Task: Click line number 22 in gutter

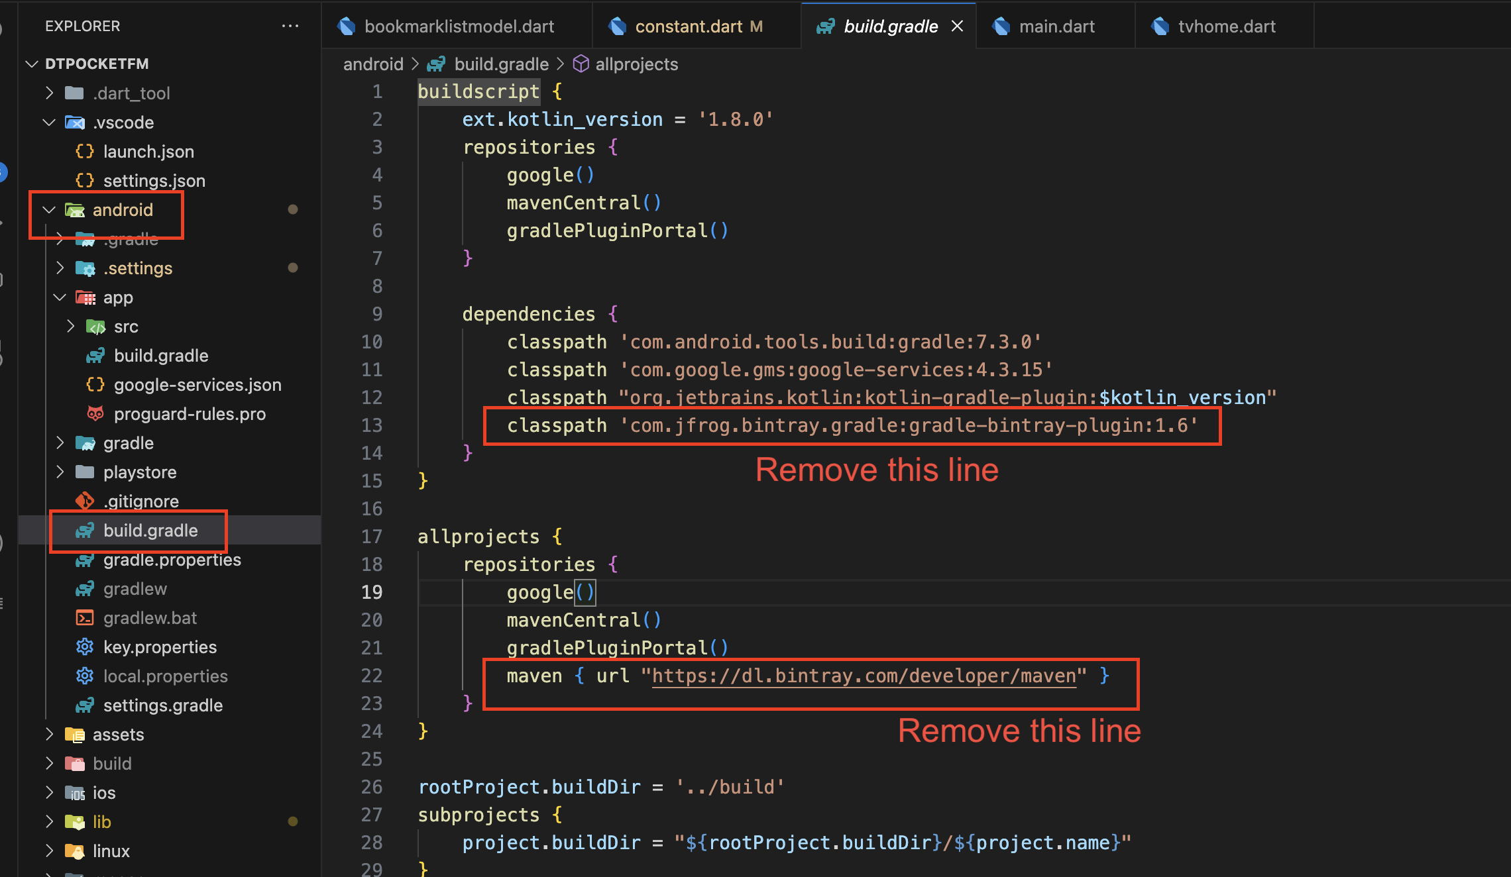Action: point(372,676)
